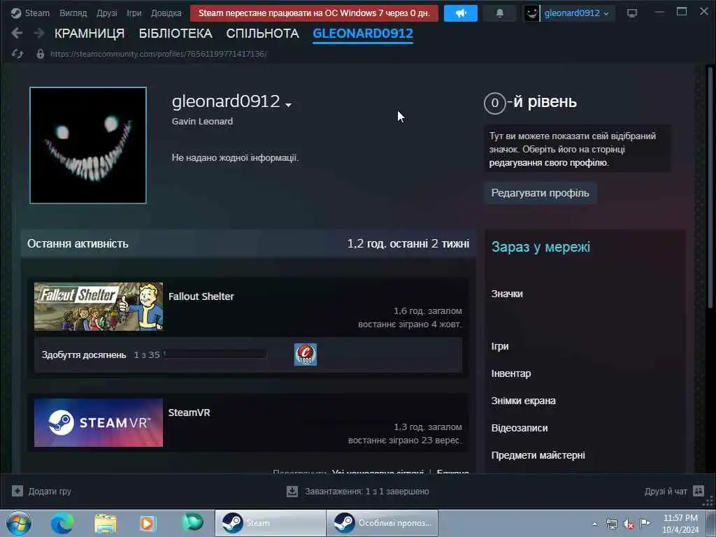Open the Ігри menu
This screenshot has width=716, height=537.
(134, 13)
